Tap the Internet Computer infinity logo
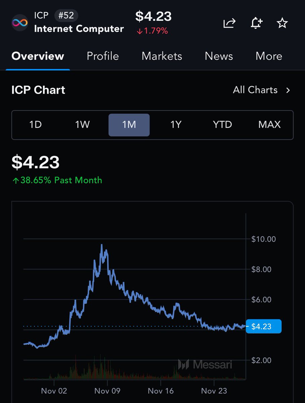 click(20, 23)
